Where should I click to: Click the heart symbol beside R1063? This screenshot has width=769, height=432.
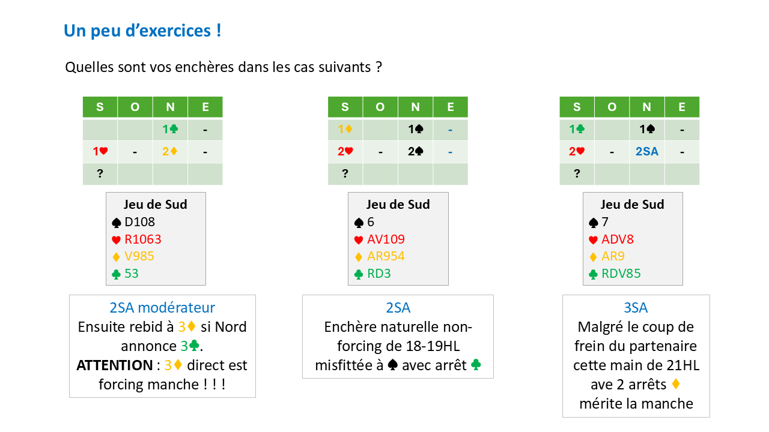pos(117,240)
